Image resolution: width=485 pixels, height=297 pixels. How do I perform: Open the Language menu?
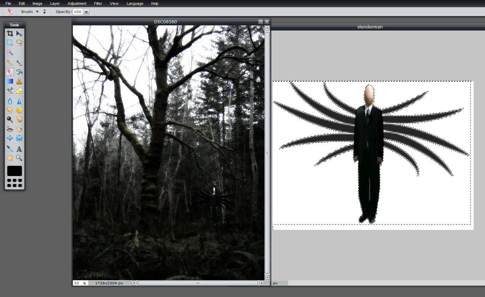[135, 3]
